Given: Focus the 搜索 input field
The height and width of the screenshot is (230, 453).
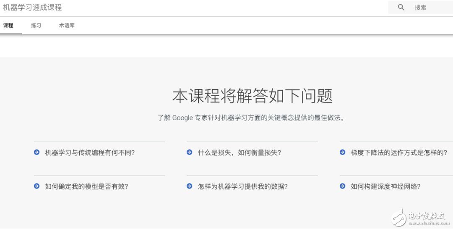Looking at the screenshot, I should click(x=430, y=8).
